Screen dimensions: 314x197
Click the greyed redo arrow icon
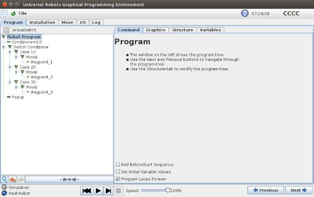tap(21, 180)
